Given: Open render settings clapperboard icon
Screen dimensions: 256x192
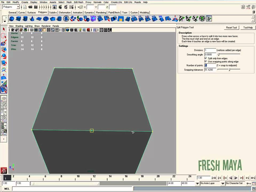Looking at the screenshot, I should [x=71, y=7].
